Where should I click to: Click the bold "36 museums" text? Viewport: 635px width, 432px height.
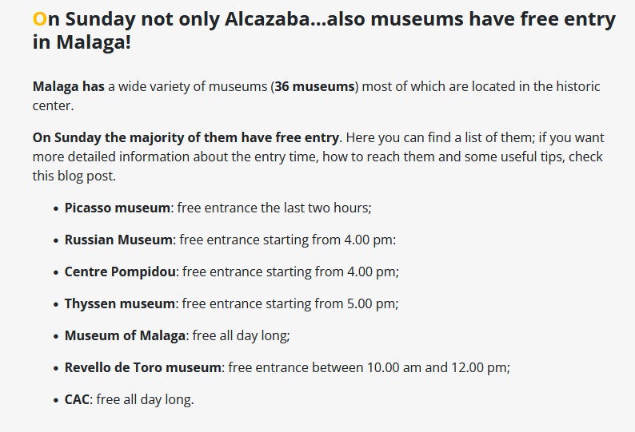(314, 86)
